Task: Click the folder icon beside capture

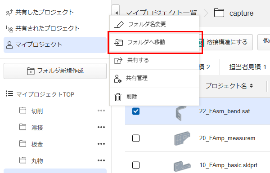Action: pyautogui.click(x=219, y=13)
